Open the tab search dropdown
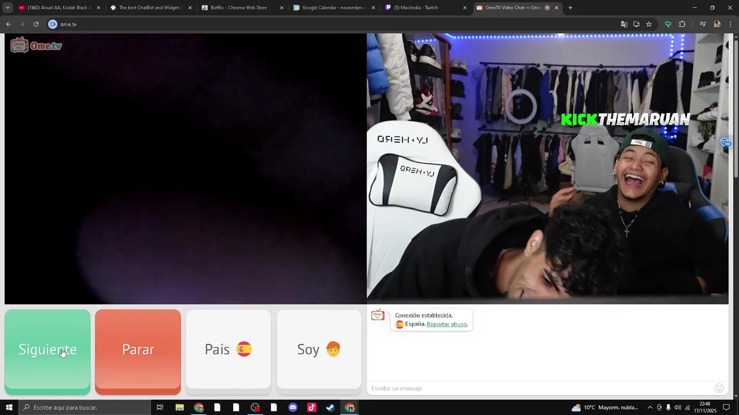The width and height of the screenshot is (739, 415). coord(8,7)
